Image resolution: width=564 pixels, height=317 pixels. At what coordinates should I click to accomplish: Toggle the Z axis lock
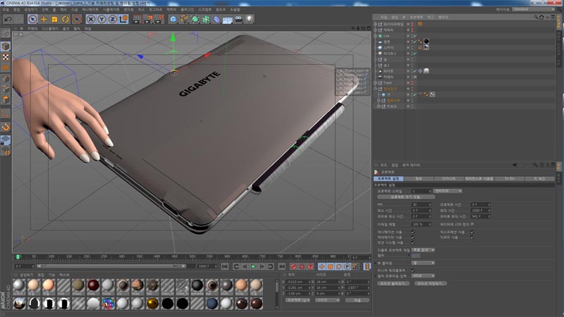pos(113,19)
